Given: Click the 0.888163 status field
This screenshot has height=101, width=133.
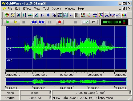Looking at the screenshot, I should point(35,98).
